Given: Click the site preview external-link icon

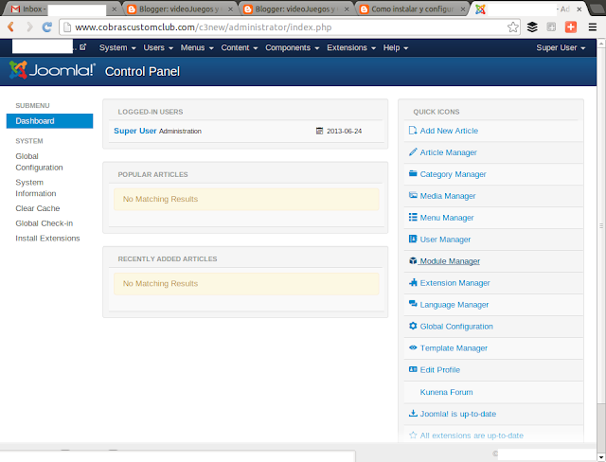Looking at the screenshot, I should tap(82, 47).
